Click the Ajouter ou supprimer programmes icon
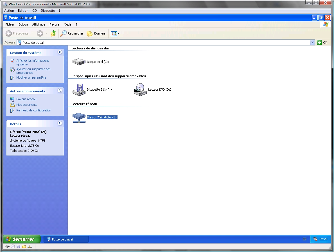The width and height of the screenshot is (334, 252). click(12, 70)
